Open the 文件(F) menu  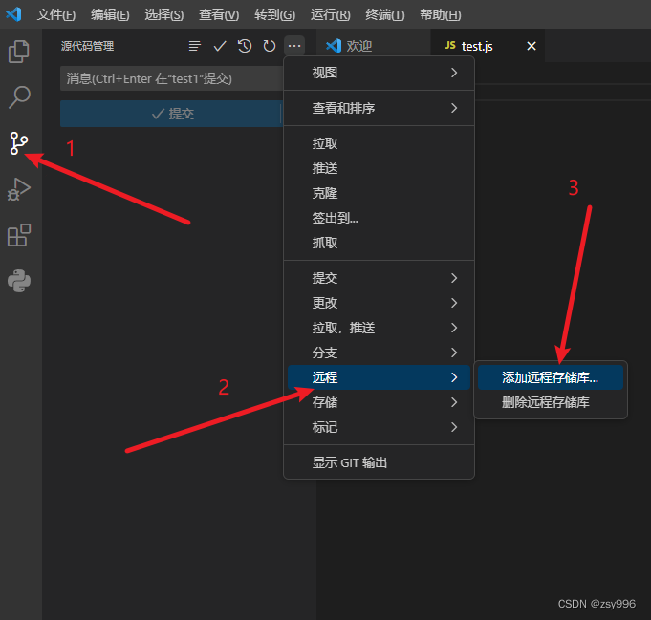[x=56, y=15]
